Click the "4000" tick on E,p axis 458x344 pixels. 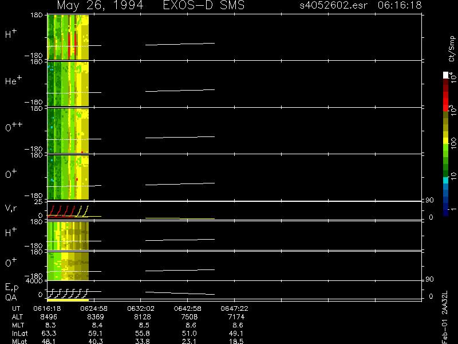(35, 281)
